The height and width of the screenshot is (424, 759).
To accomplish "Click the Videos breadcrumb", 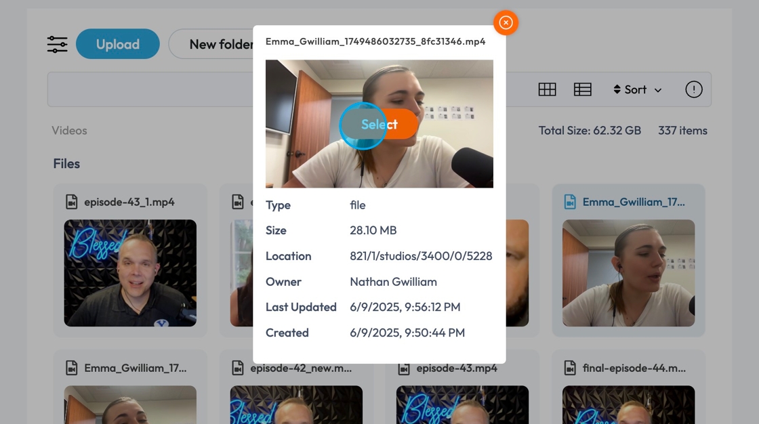I will point(69,131).
